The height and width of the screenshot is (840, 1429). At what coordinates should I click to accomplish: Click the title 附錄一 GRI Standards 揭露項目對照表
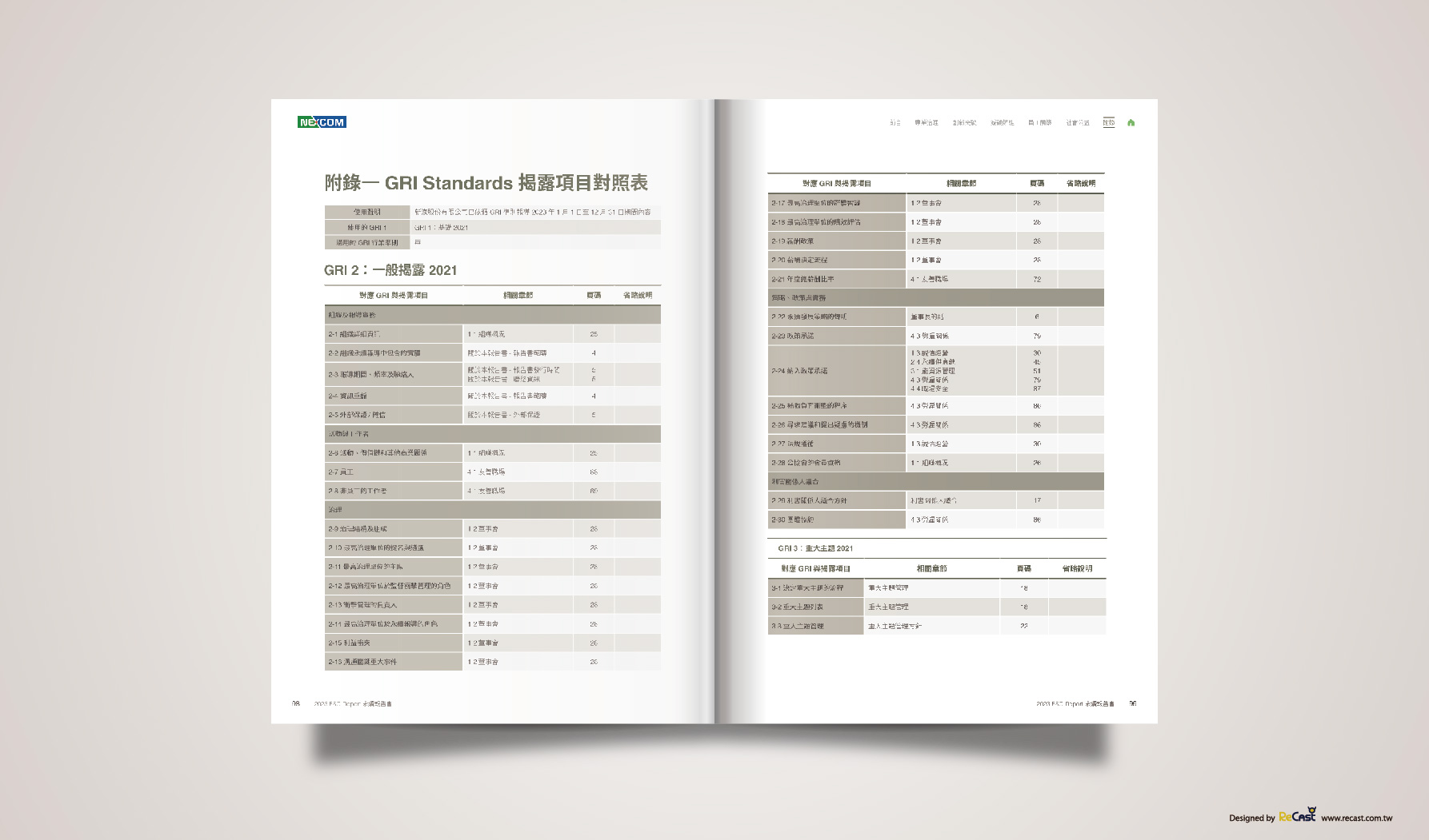(486, 183)
